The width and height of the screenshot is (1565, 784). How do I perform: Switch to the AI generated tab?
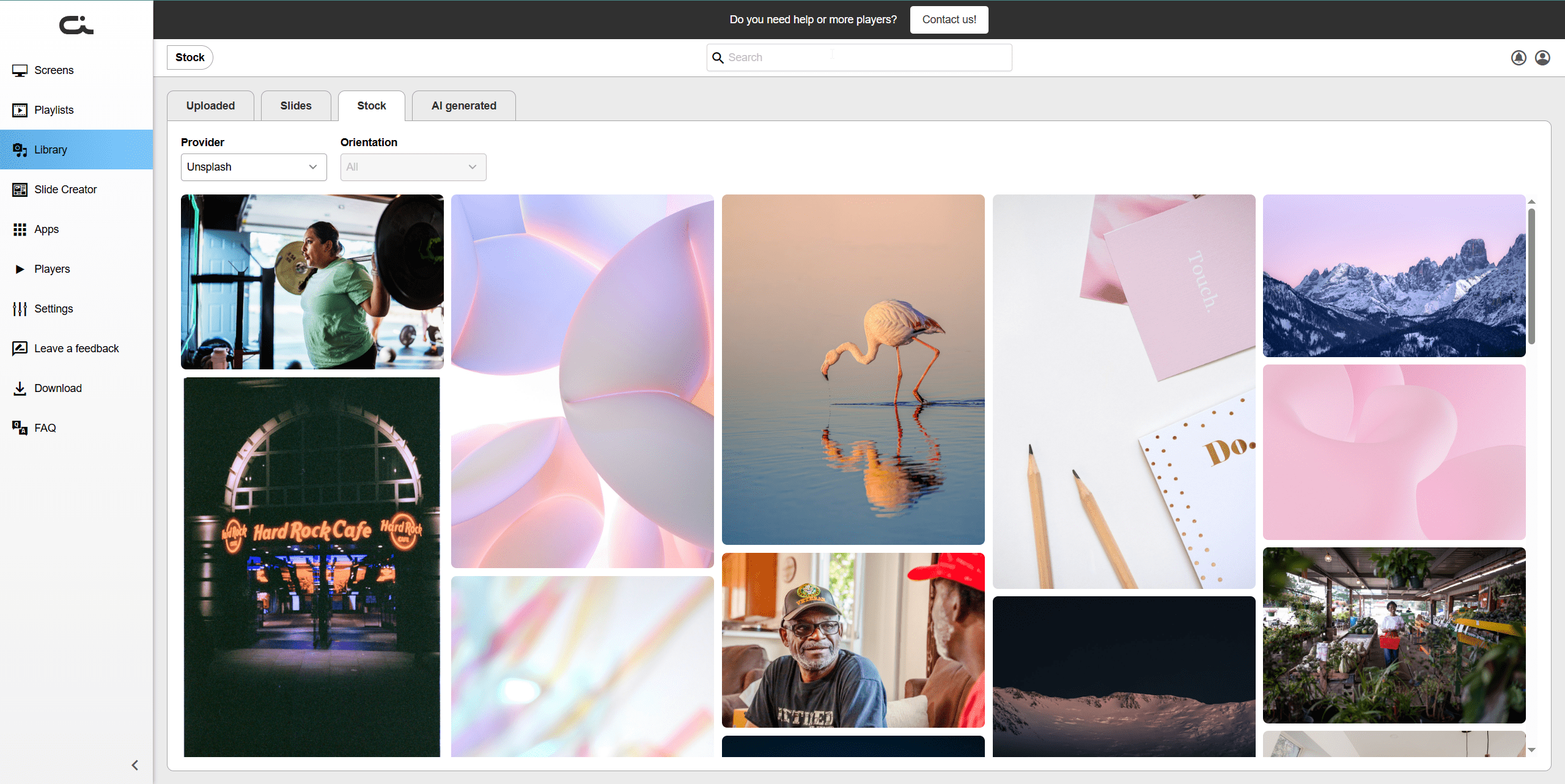pos(463,106)
